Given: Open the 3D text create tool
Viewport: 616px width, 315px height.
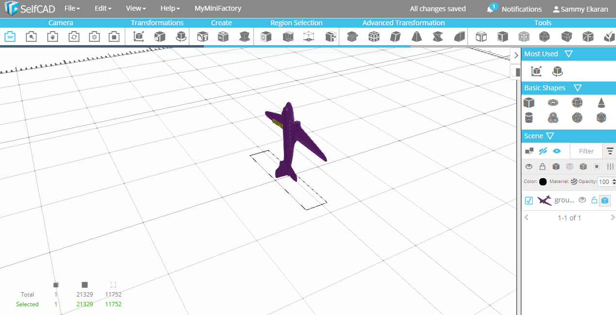Looking at the screenshot, I should point(202,36).
